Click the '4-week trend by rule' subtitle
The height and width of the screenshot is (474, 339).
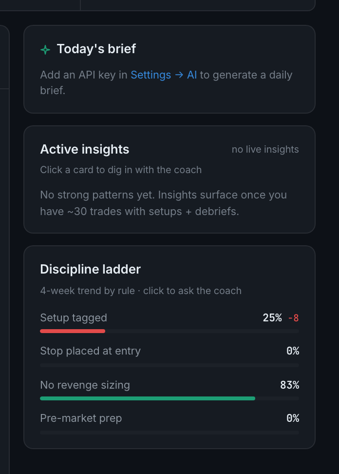click(141, 291)
